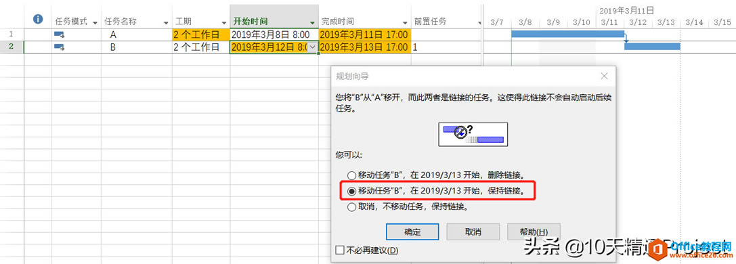Viewport: 736px width, 264px height.
Task: Select radio option to move B and delete link
Action: (351, 176)
